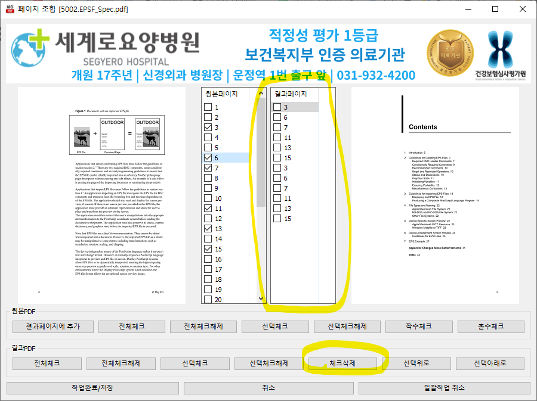Screen dimensions: 537x401
Task: Click the 일괄작업 취소 button
Action: pyautogui.click(x=444, y=388)
